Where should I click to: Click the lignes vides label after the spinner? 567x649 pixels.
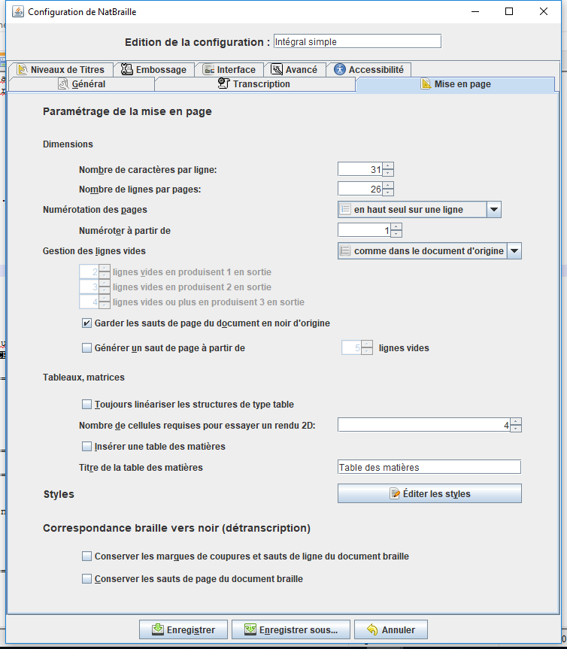404,348
